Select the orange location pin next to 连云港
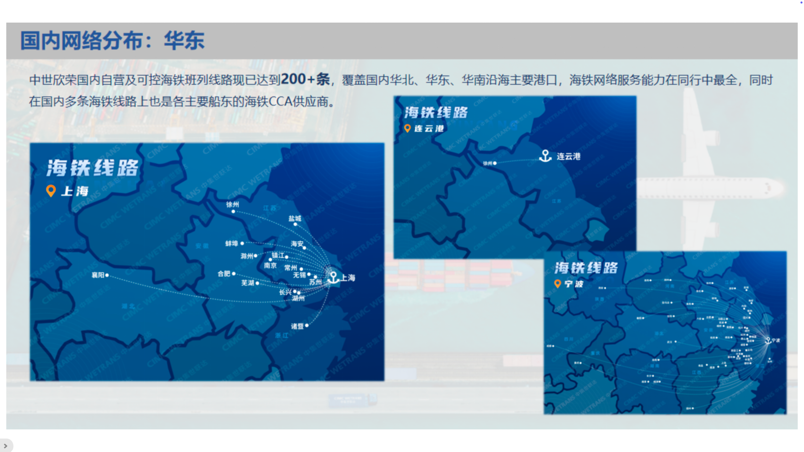Viewport: 804px width, 452px height. [x=407, y=128]
